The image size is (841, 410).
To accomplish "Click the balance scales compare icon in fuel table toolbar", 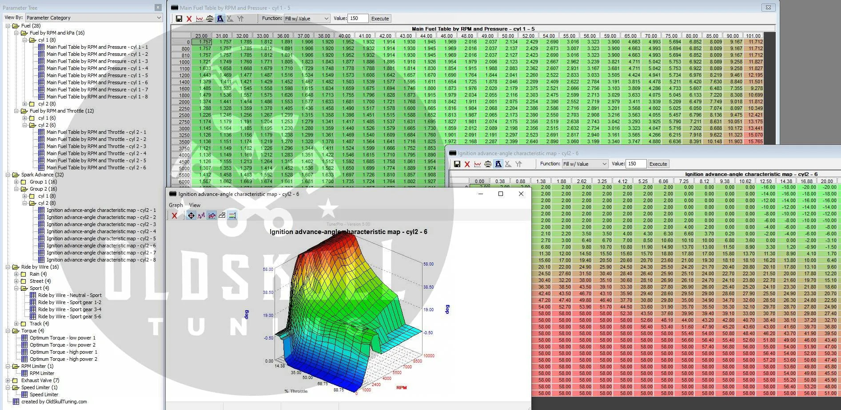I will [x=210, y=19].
